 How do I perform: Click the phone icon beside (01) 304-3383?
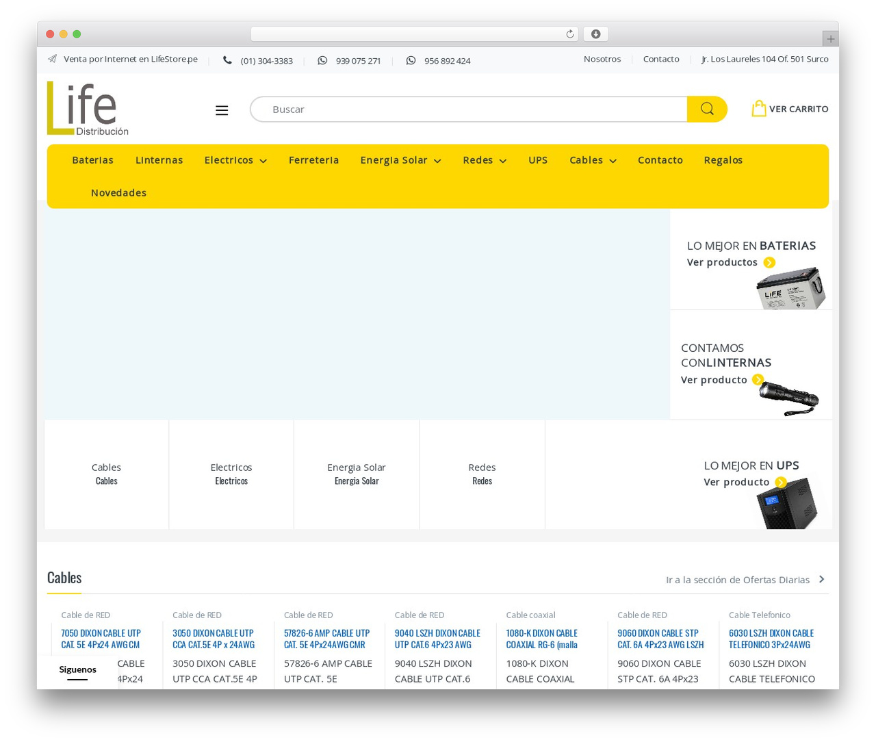[x=227, y=60]
